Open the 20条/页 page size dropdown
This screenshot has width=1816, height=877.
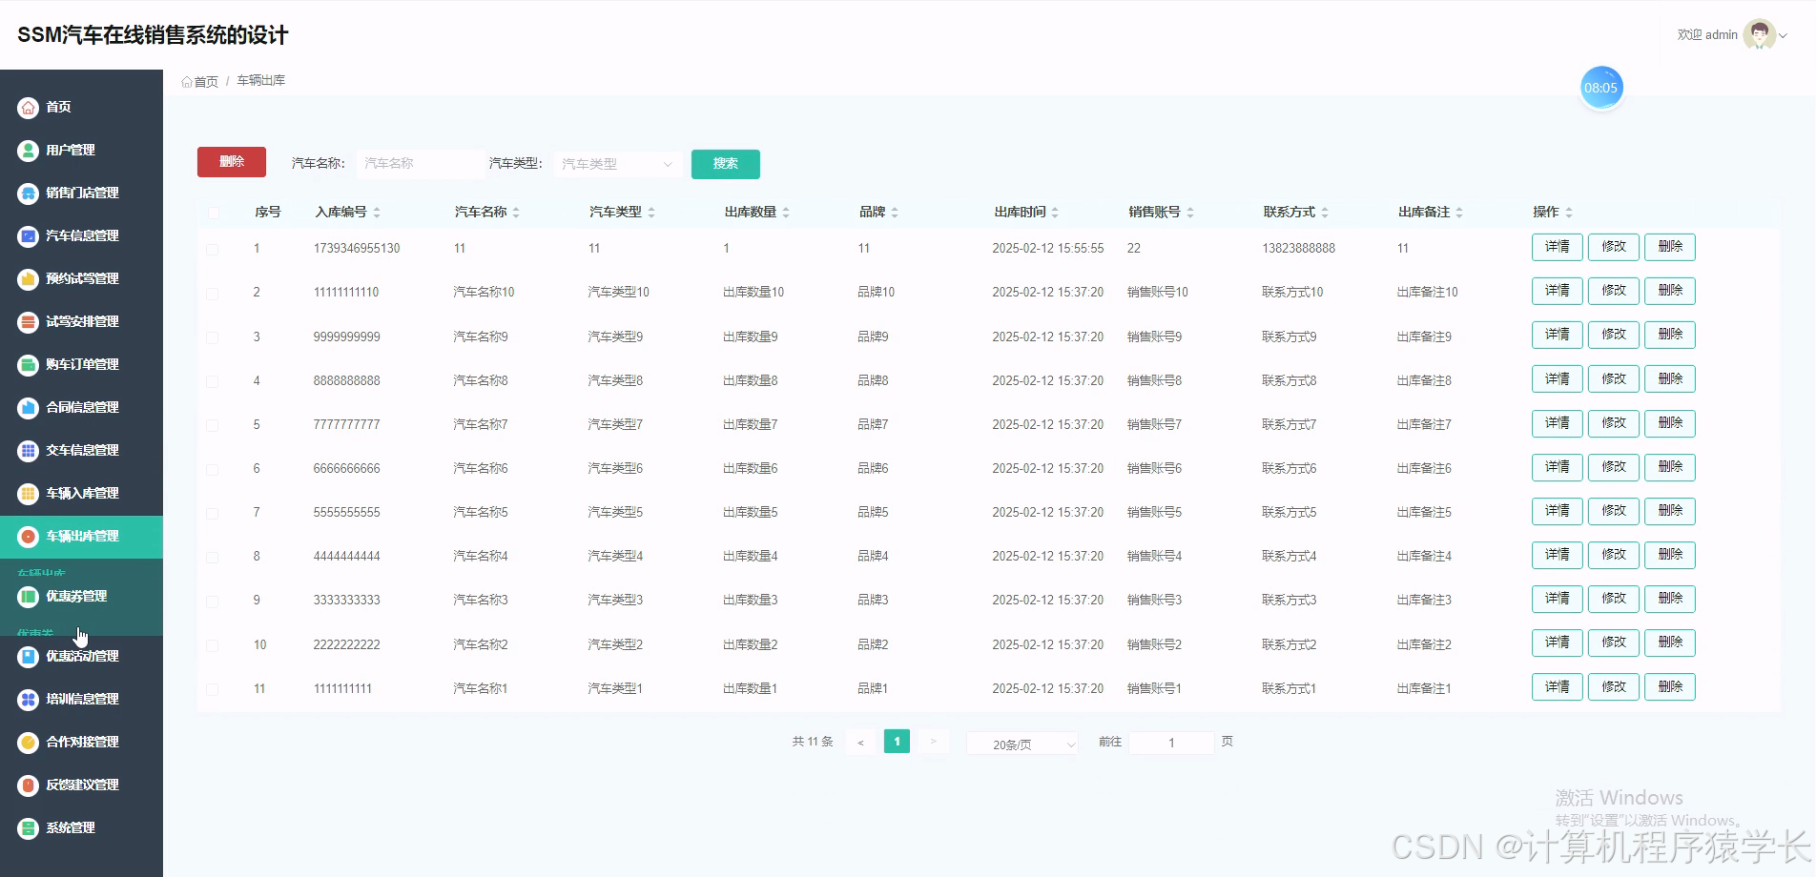pyautogui.click(x=1022, y=744)
